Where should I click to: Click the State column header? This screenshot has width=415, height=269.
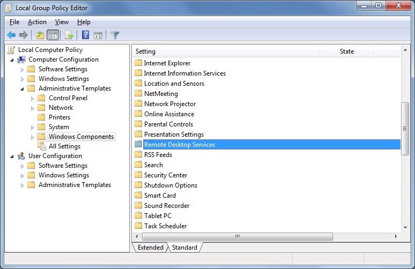click(346, 51)
